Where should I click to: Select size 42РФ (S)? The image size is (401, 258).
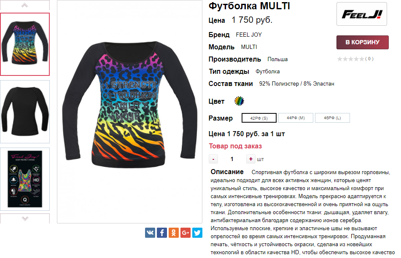click(259, 118)
